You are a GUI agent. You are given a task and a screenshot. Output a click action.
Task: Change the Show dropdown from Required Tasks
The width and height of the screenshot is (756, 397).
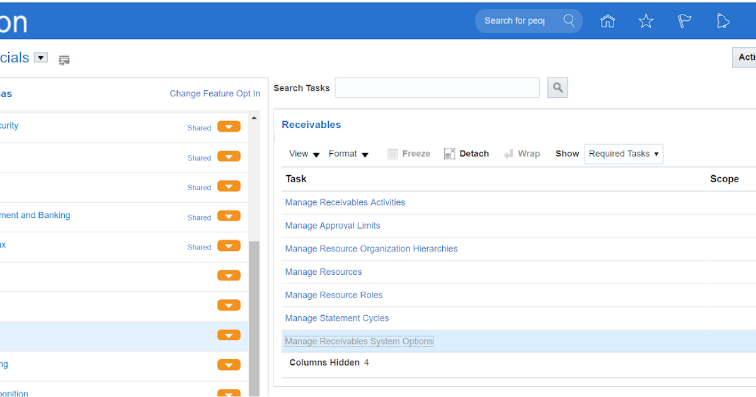(x=623, y=153)
